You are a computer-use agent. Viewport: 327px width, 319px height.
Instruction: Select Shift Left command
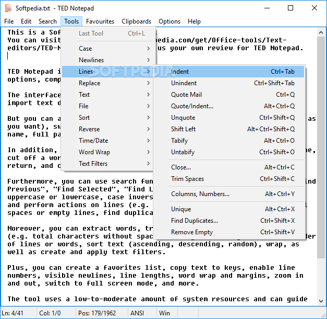pos(229,129)
